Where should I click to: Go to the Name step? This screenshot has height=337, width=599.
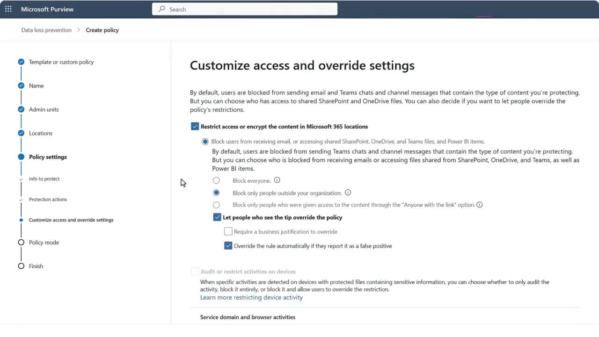coord(37,86)
